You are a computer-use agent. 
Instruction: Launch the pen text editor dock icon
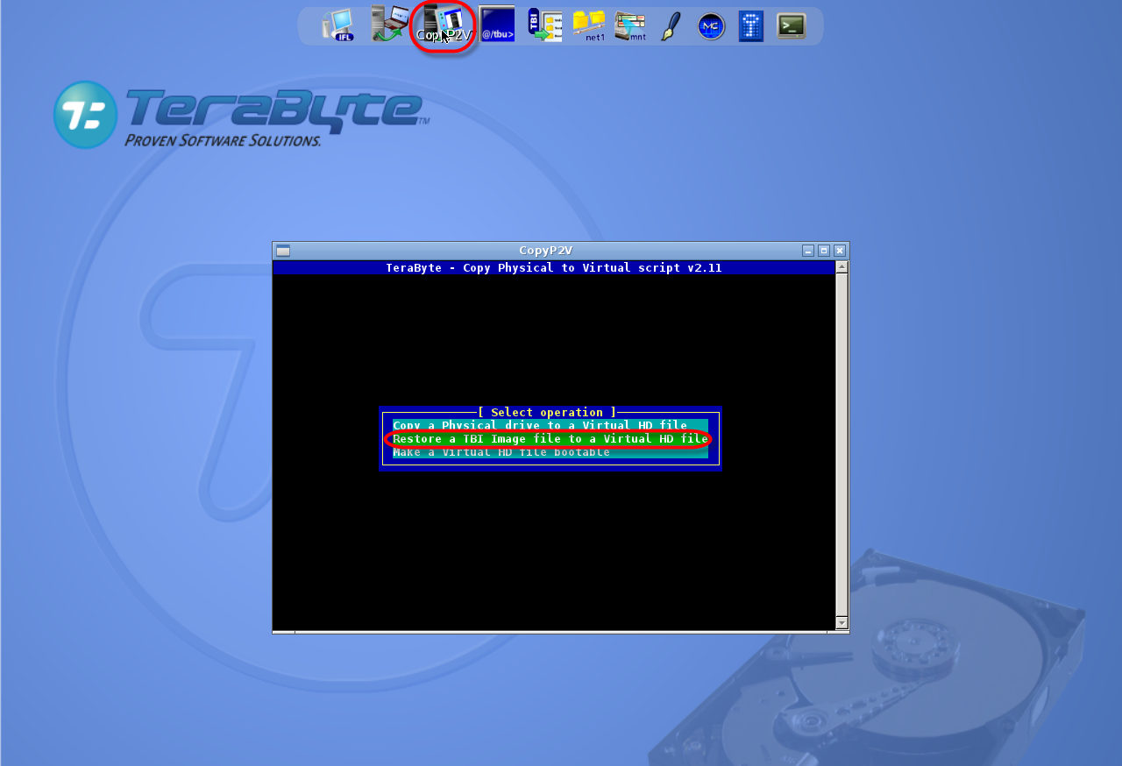(671, 26)
